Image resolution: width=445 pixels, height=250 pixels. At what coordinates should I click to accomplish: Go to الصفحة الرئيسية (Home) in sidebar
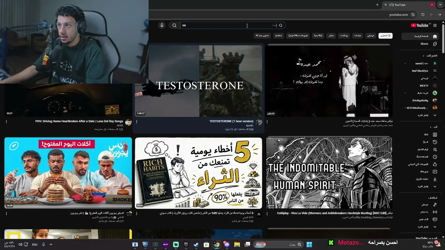(421, 36)
